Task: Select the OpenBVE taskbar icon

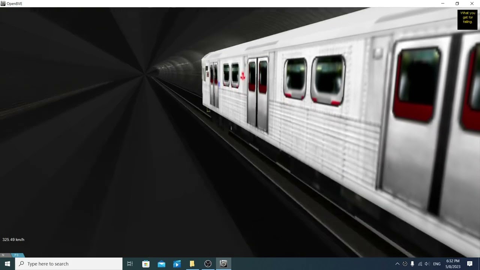Action: 223,264
